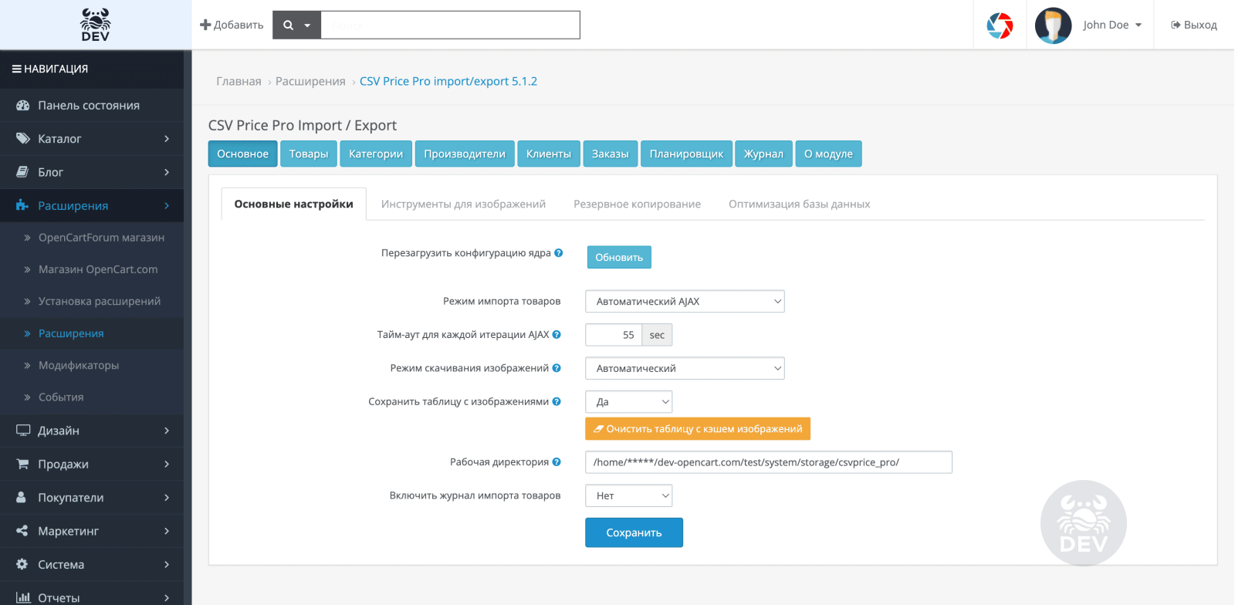Image resolution: width=1235 pixels, height=605 pixels.
Task: Open Режим импорта товаров dropdown
Action: point(685,301)
